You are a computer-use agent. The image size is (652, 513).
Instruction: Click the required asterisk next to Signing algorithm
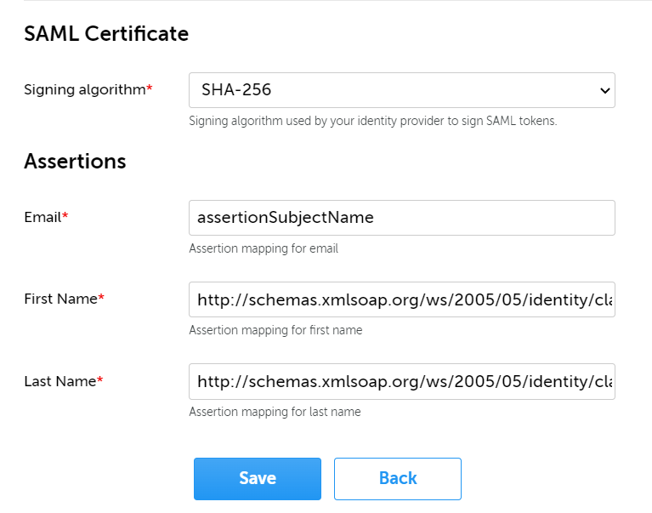point(150,88)
